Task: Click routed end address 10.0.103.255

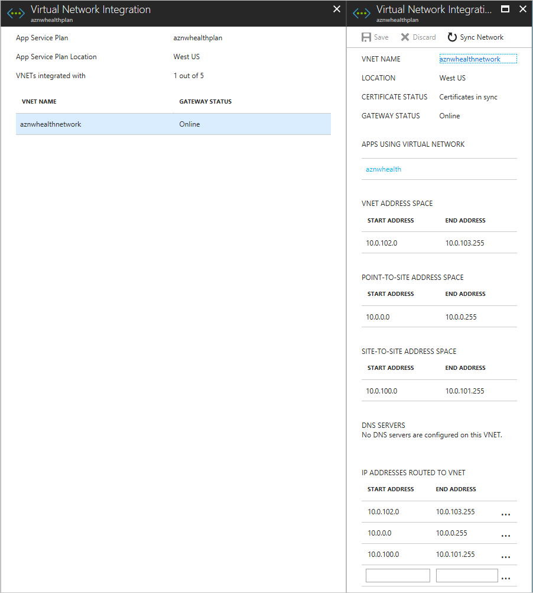Action: tap(455, 512)
